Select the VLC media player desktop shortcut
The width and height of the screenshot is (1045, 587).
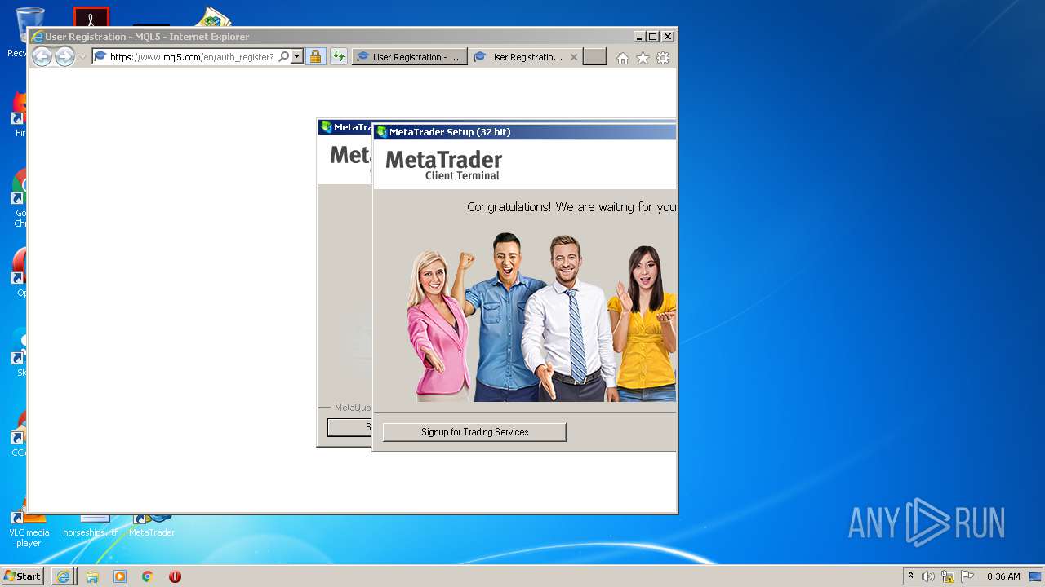29,527
